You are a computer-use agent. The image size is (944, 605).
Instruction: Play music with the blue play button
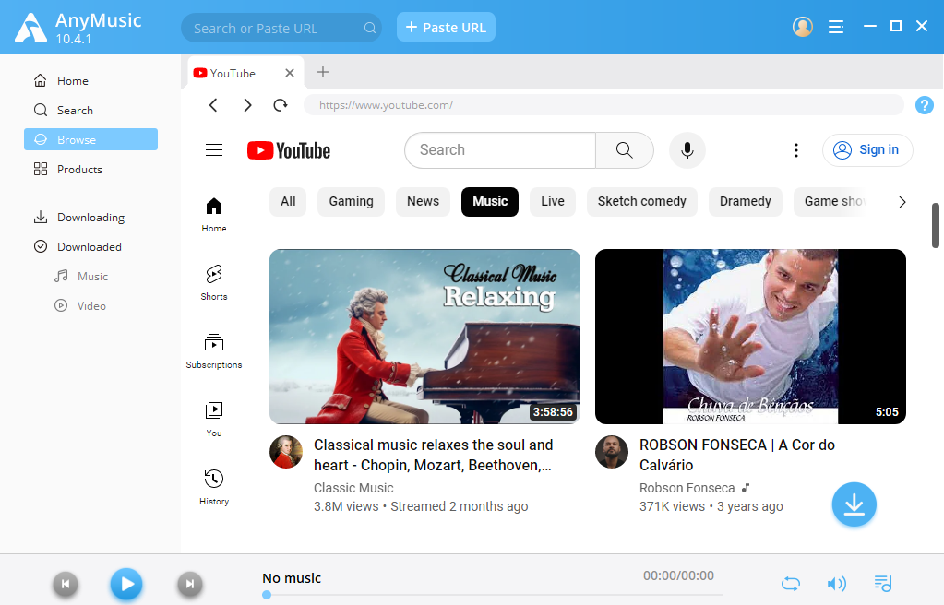(126, 584)
